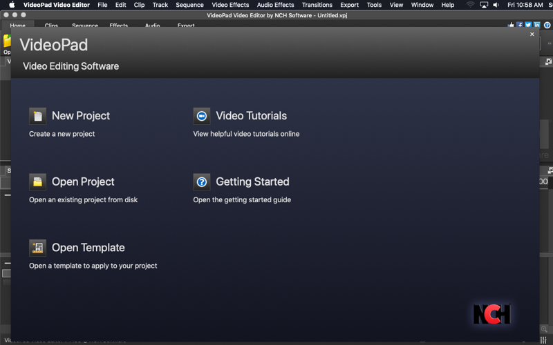
Task: Click 'View helpful video tutorials online' text
Action: pyautogui.click(x=246, y=134)
